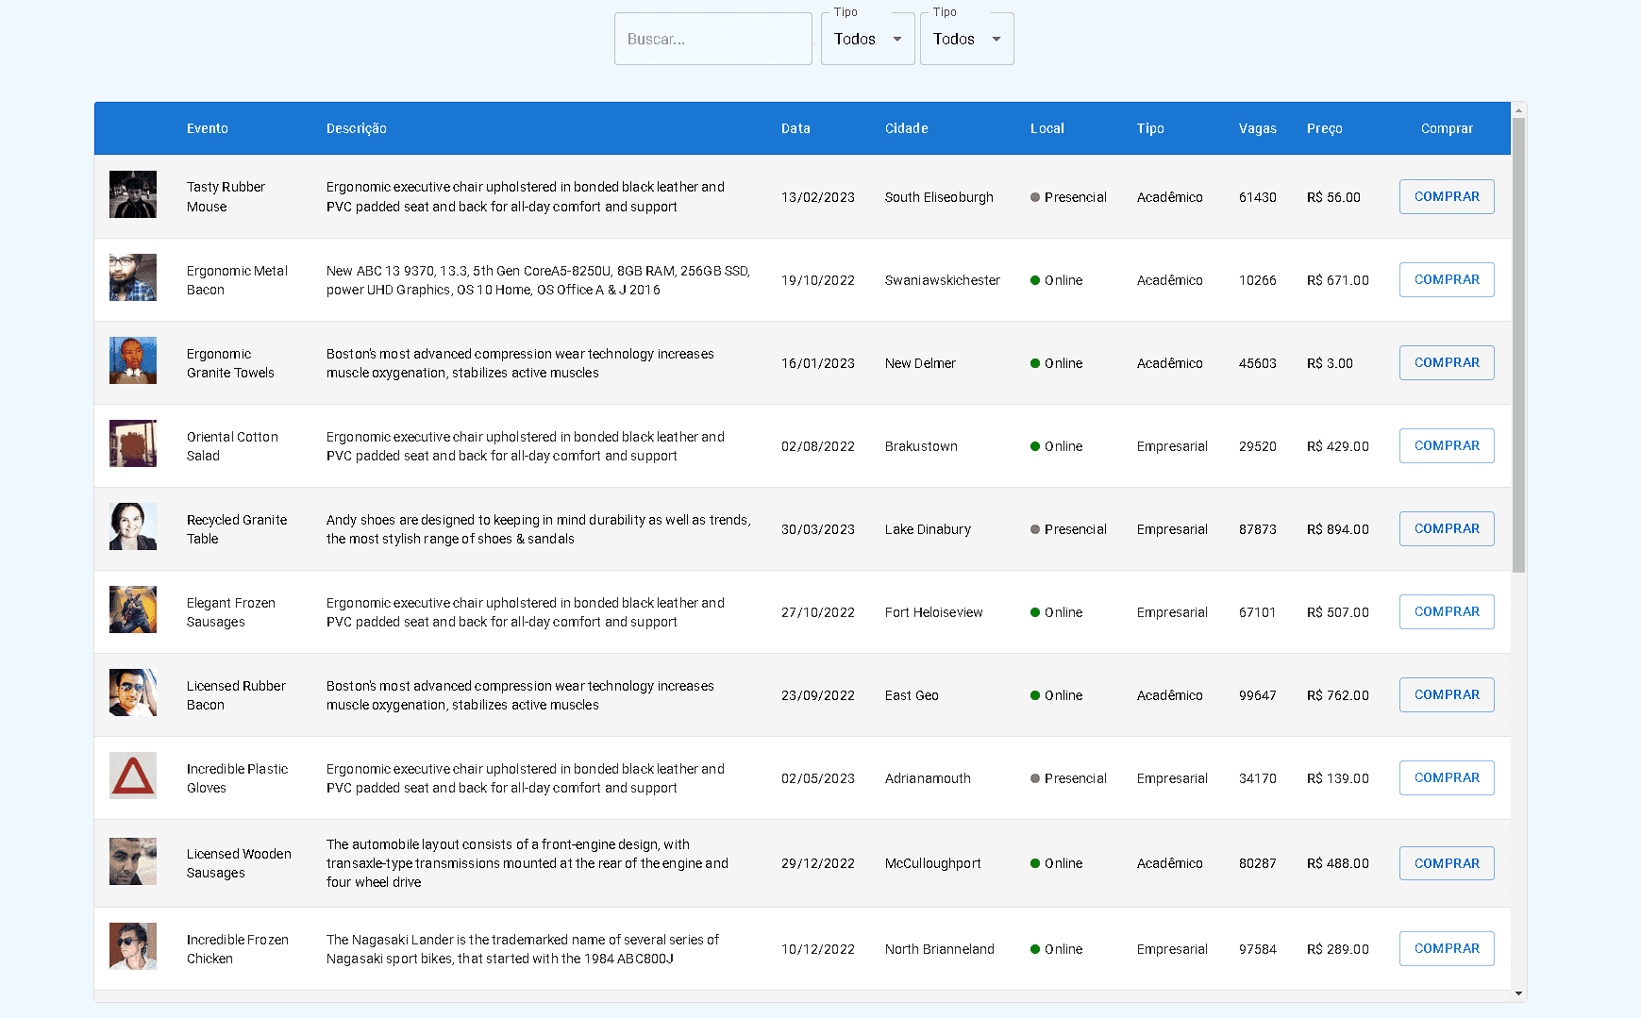Click the Vagas column header
Image resolution: width=1641 pixels, height=1018 pixels.
tap(1258, 128)
